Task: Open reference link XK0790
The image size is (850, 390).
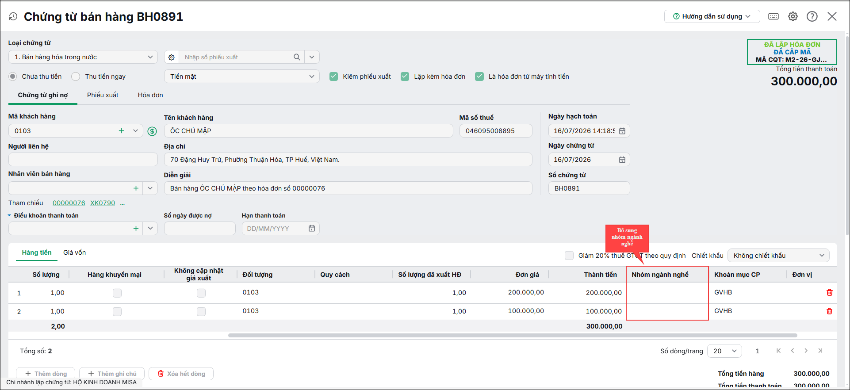Action: tap(103, 203)
